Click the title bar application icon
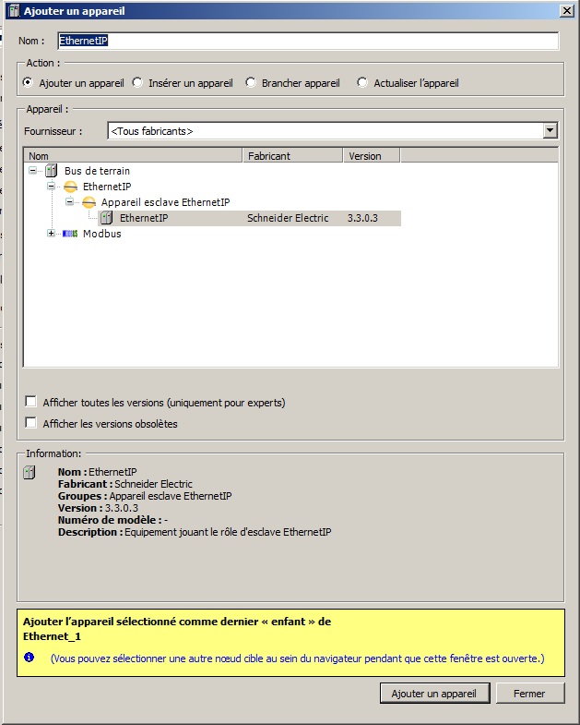This screenshot has height=725, width=580. click(x=11, y=10)
